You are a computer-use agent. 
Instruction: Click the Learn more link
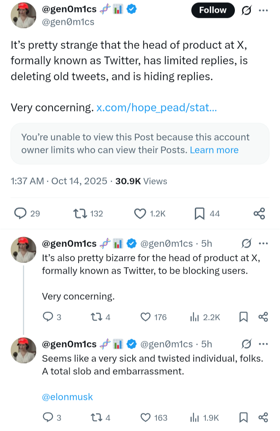coord(214,150)
